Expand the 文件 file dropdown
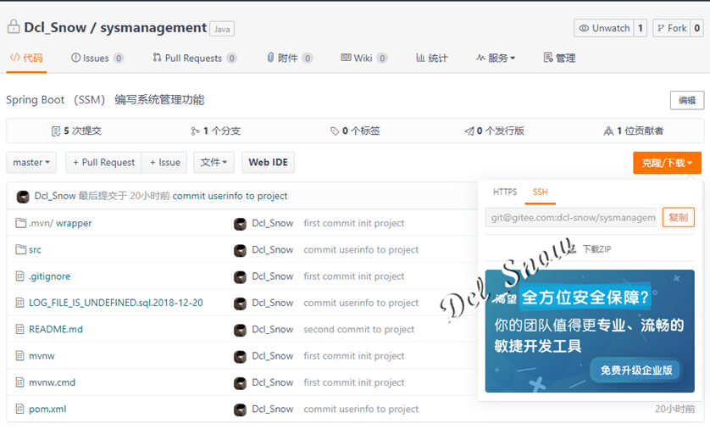Screen dimensions: 710x429 coord(214,162)
